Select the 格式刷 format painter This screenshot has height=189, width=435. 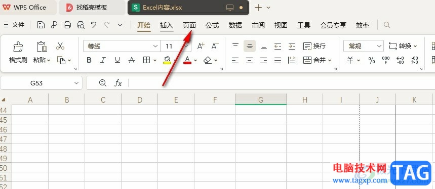(18, 53)
